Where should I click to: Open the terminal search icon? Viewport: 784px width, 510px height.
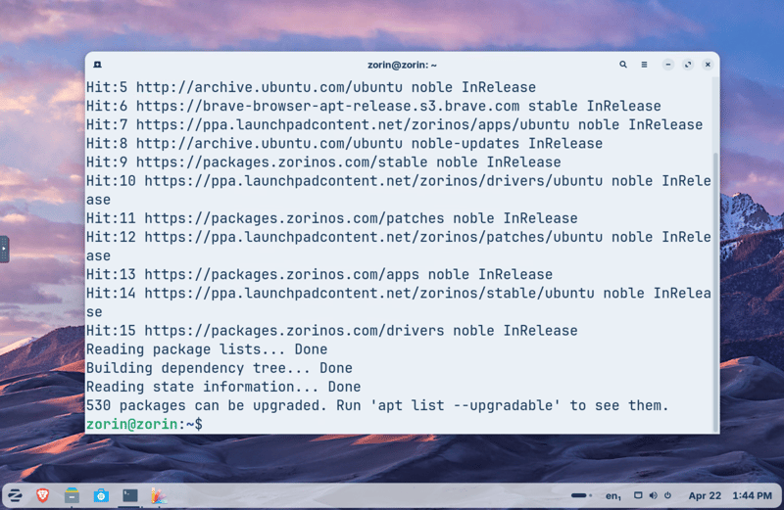(x=623, y=65)
